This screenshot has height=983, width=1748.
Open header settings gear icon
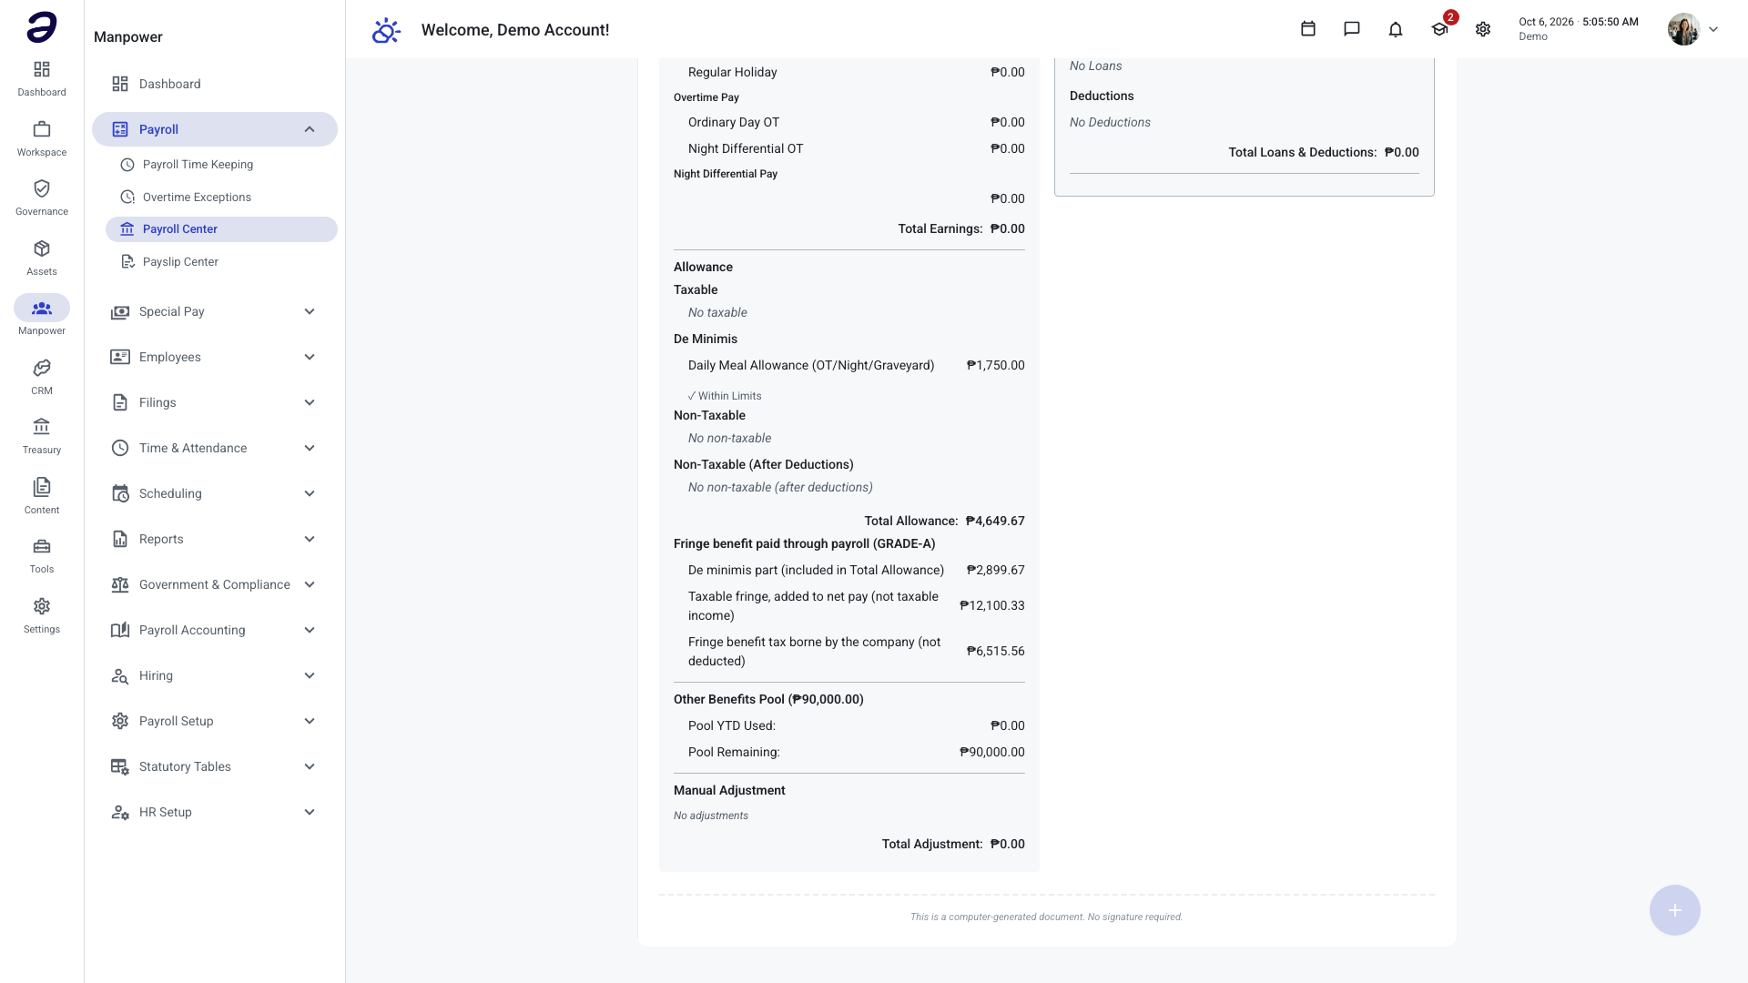tap(1483, 29)
